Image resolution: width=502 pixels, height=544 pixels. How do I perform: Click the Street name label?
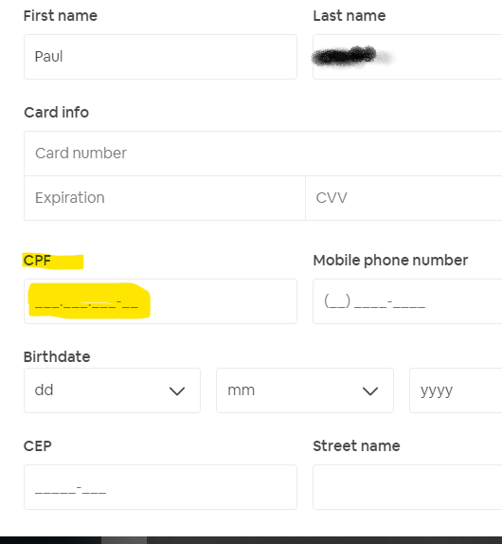[x=356, y=445]
